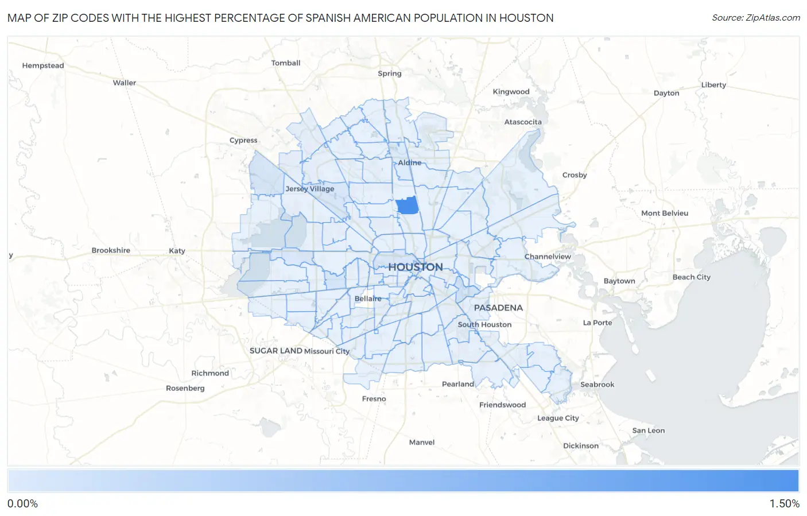This screenshot has height=516, width=807.
Task: Click the Fresno label
Action: point(374,399)
